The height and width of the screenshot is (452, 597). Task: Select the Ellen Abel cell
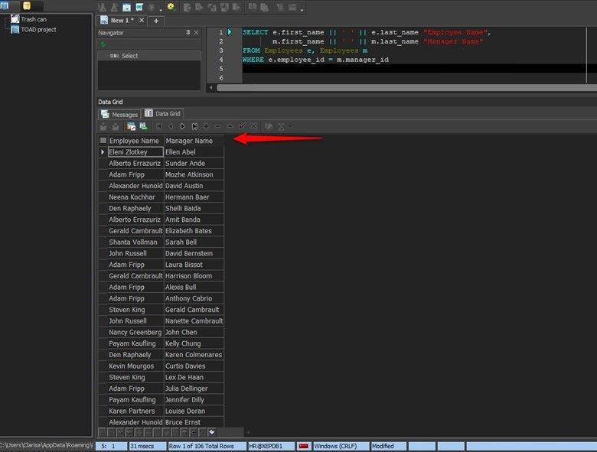(x=194, y=151)
